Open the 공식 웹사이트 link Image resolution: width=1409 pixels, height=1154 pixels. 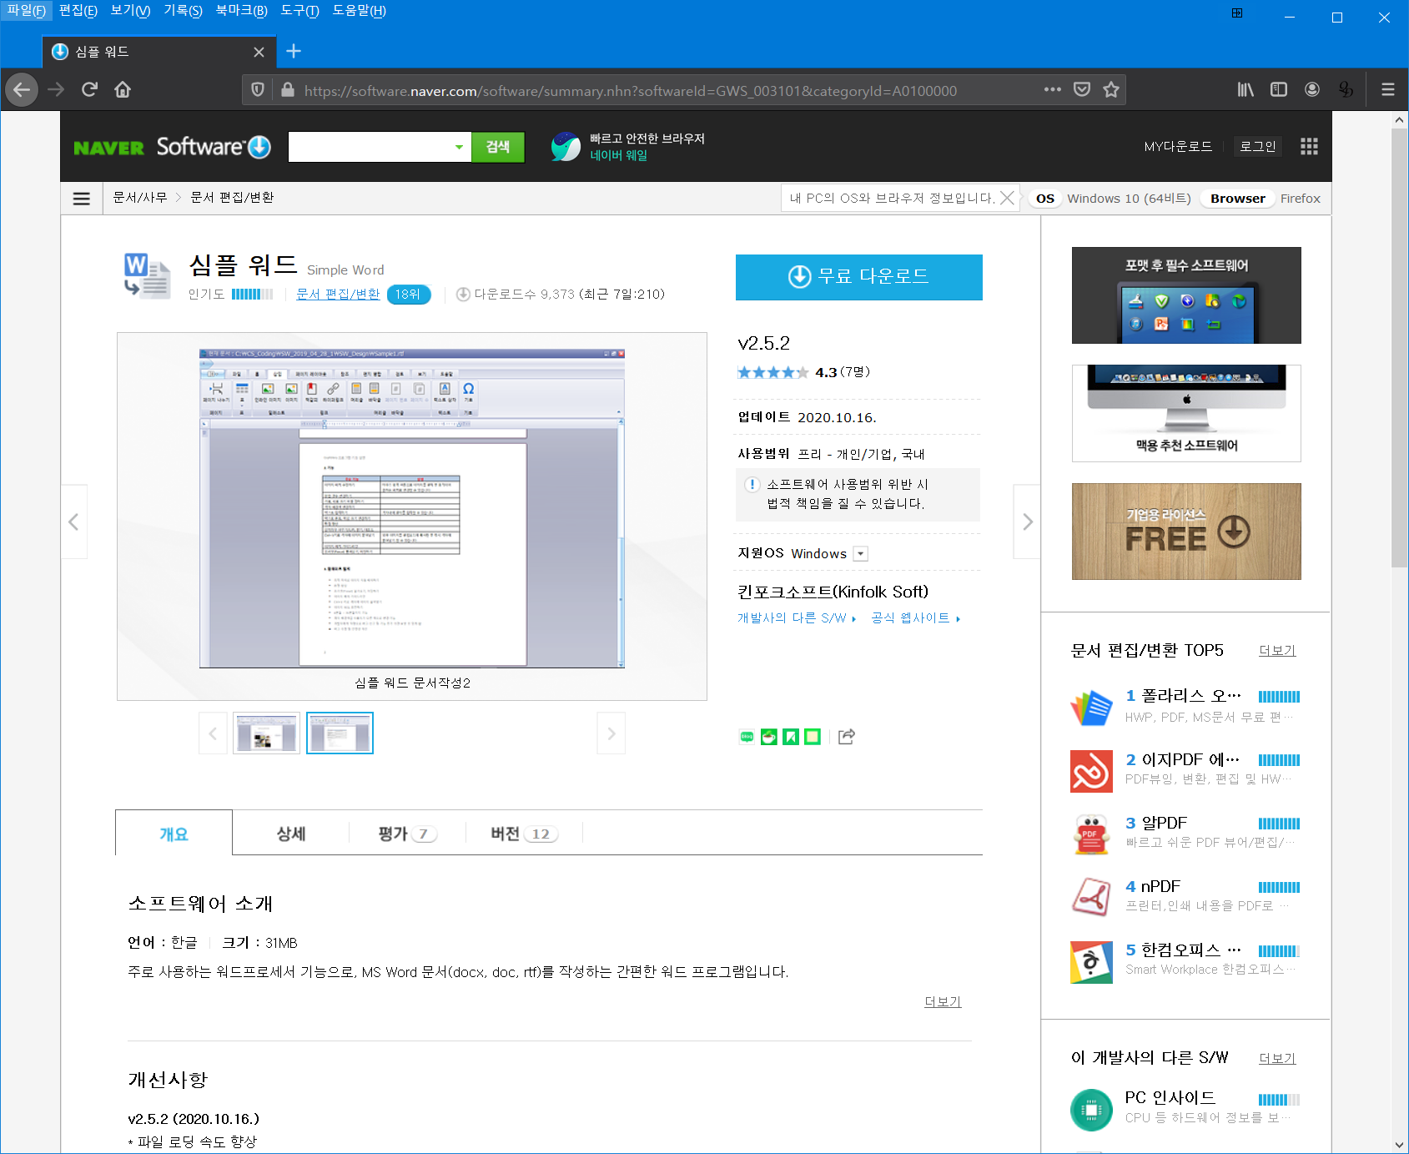click(915, 618)
